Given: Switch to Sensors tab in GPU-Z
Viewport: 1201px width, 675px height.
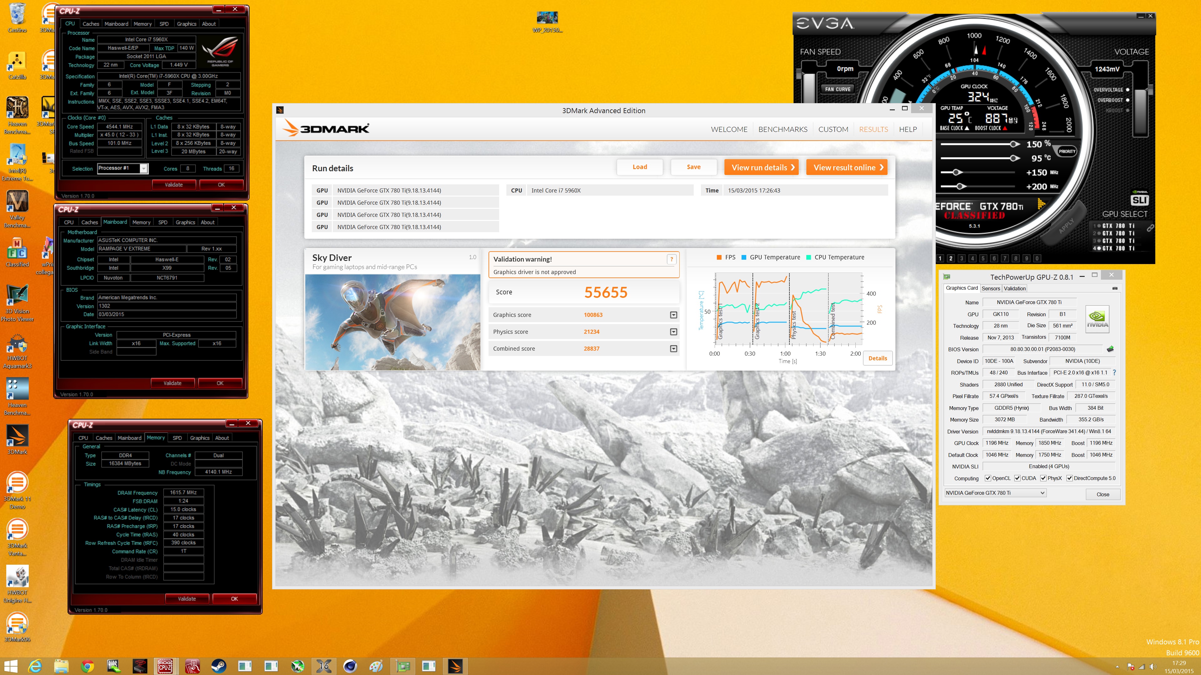Looking at the screenshot, I should click(x=991, y=288).
